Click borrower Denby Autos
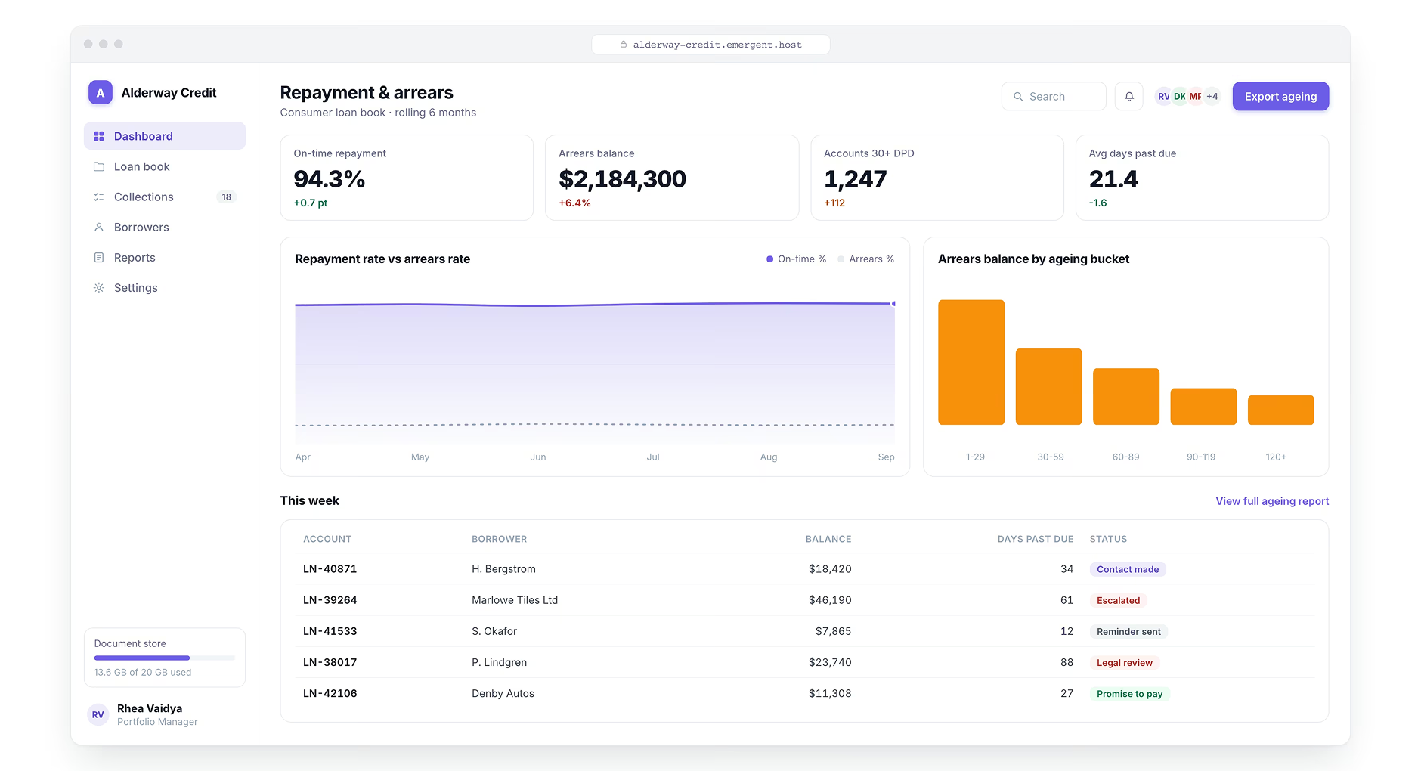This screenshot has height=771, width=1421. coord(503,693)
